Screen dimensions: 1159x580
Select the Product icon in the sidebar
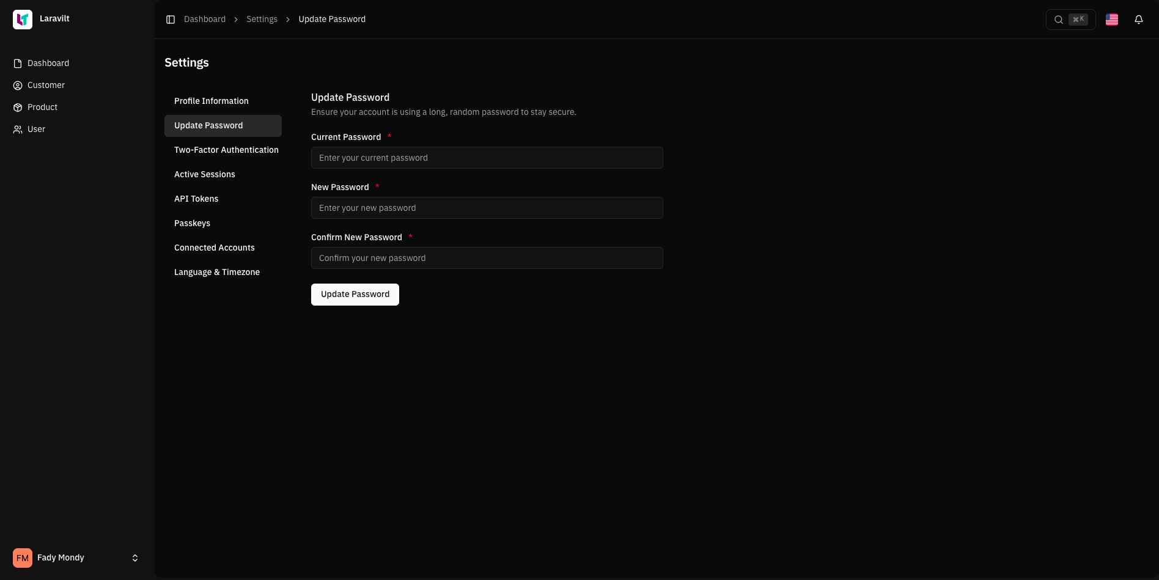[x=17, y=107]
